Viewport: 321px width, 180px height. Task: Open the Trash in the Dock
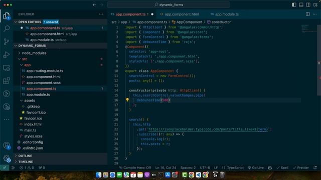pyautogui.click(x=222, y=174)
